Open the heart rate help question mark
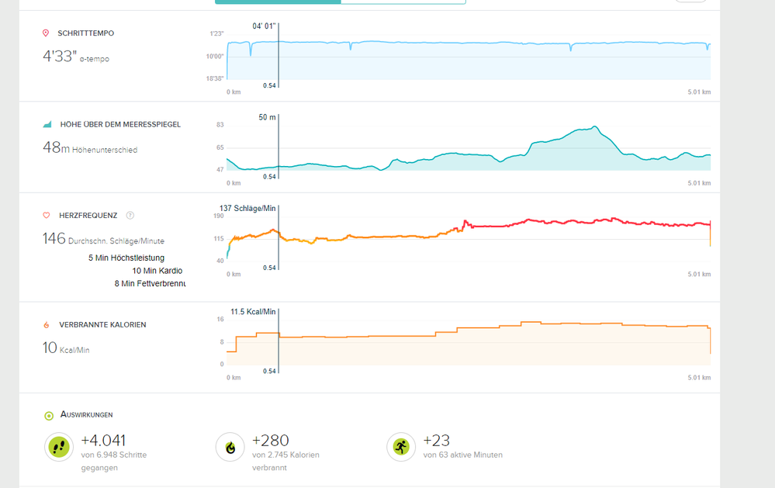The height and width of the screenshot is (488, 775). (130, 215)
